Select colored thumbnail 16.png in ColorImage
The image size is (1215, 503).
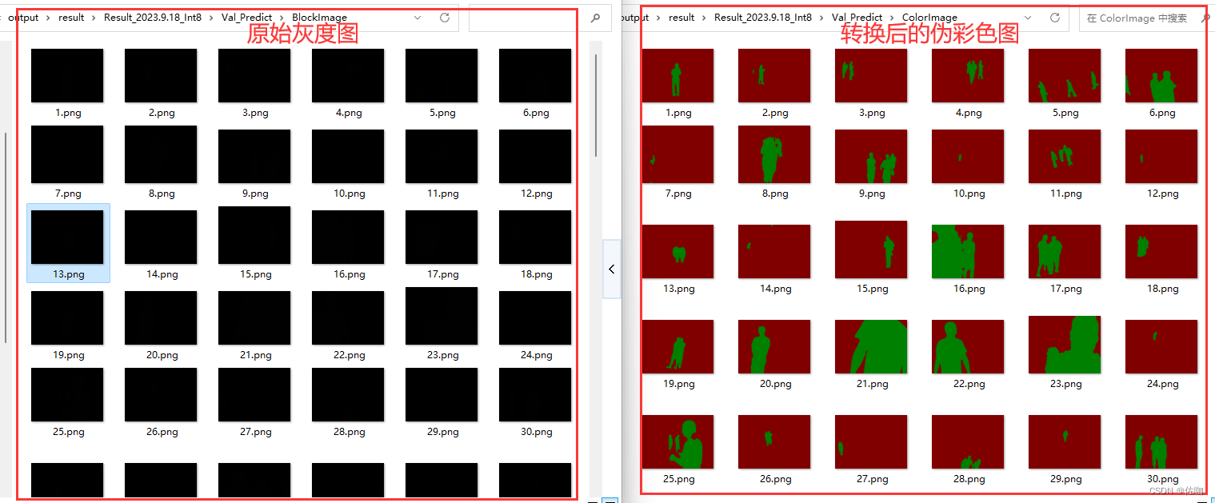(968, 251)
